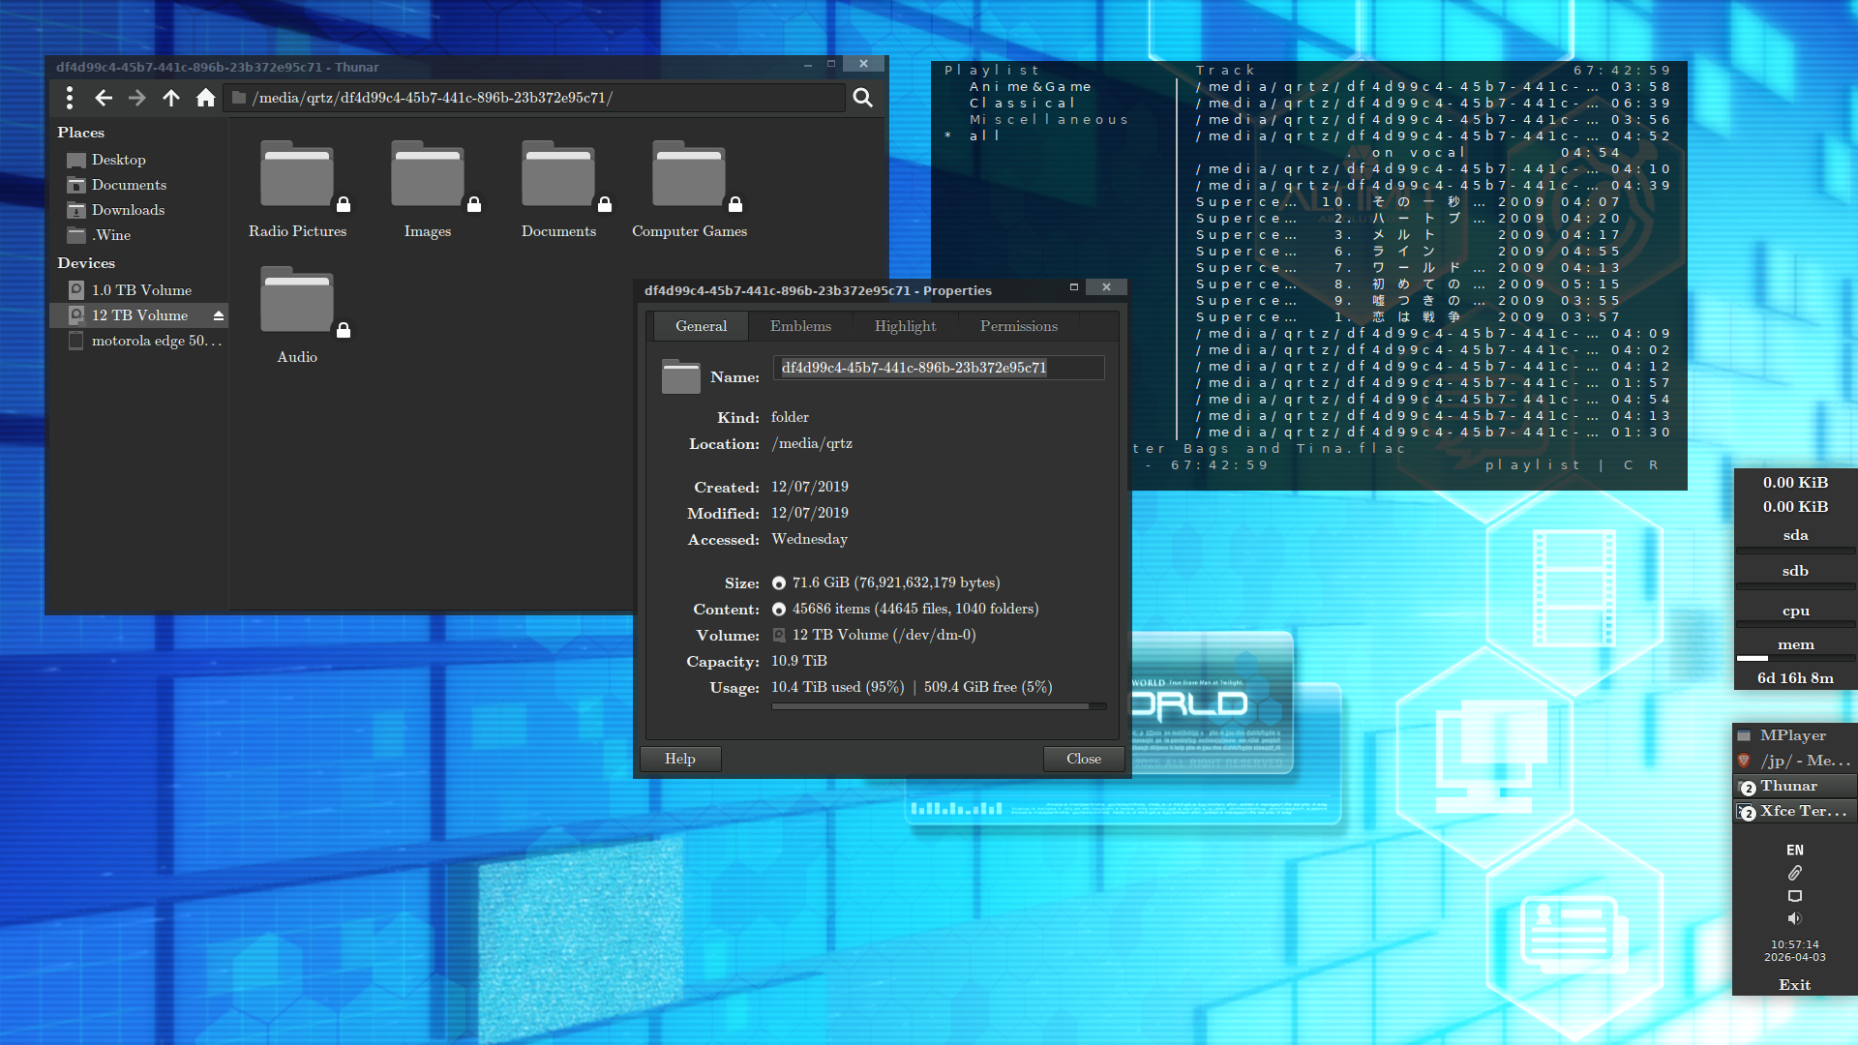Switch to MPlayer in window list
Screen dimensions: 1858x1045
point(1792,735)
